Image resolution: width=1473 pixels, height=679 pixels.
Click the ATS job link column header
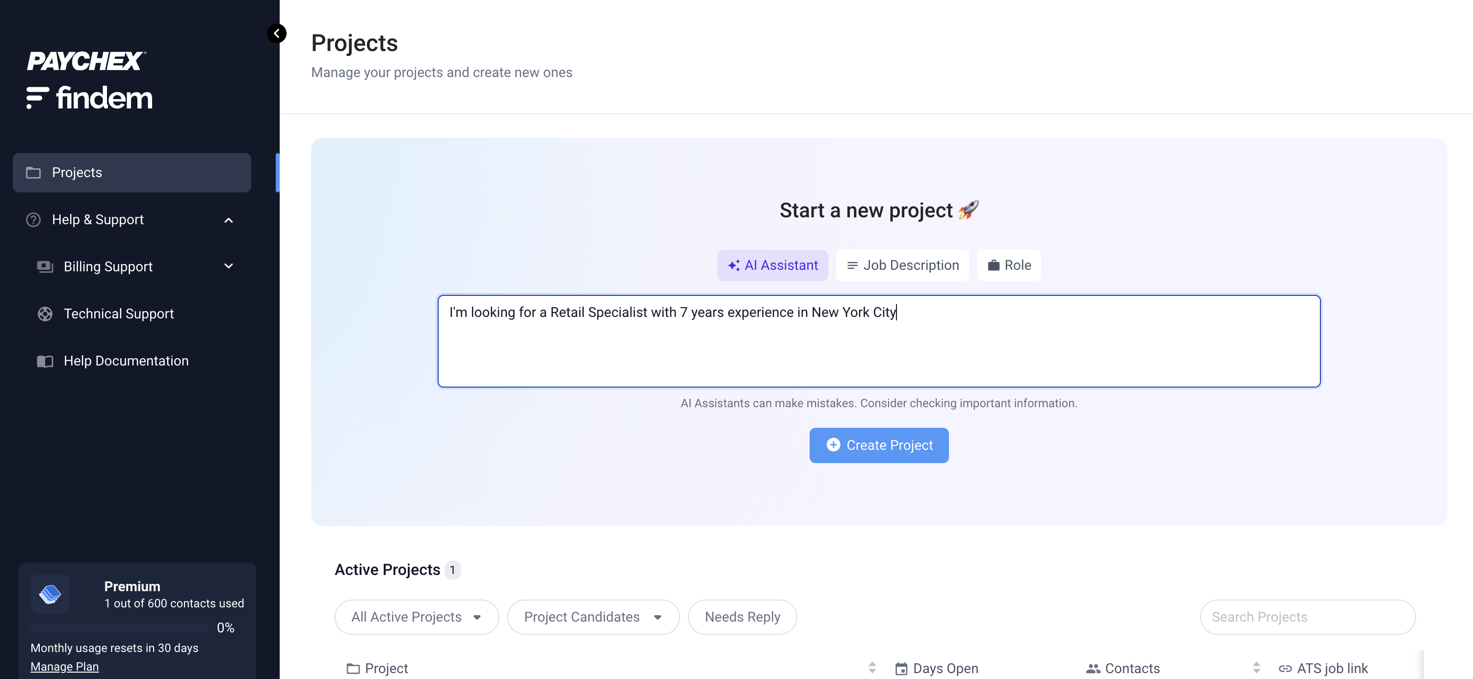point(1332,668)
